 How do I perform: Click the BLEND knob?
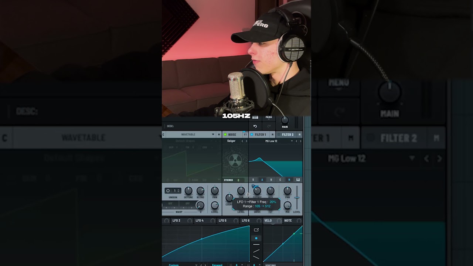tap(201, 191)
